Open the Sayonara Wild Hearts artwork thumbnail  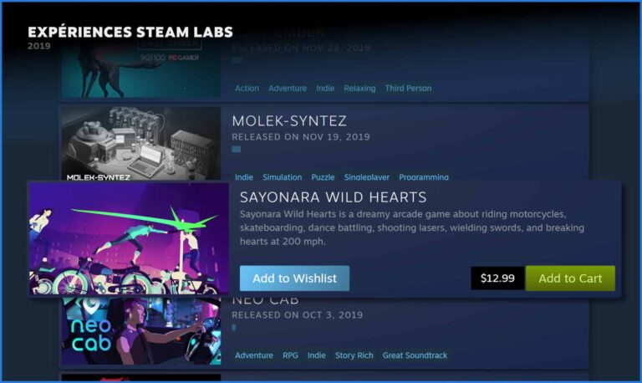tap(129, 238)
